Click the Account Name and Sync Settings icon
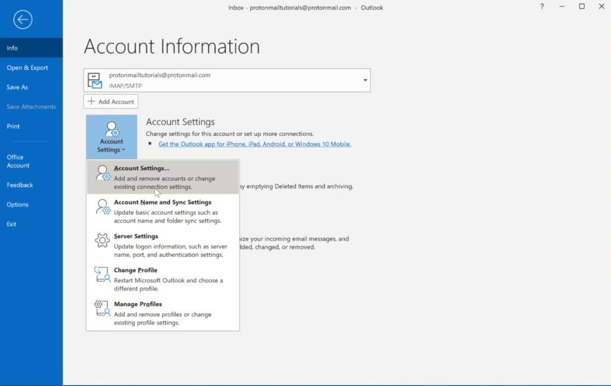The width and height of the screenshot is (611, 386). pyautogui.click(x=103, y=207)
